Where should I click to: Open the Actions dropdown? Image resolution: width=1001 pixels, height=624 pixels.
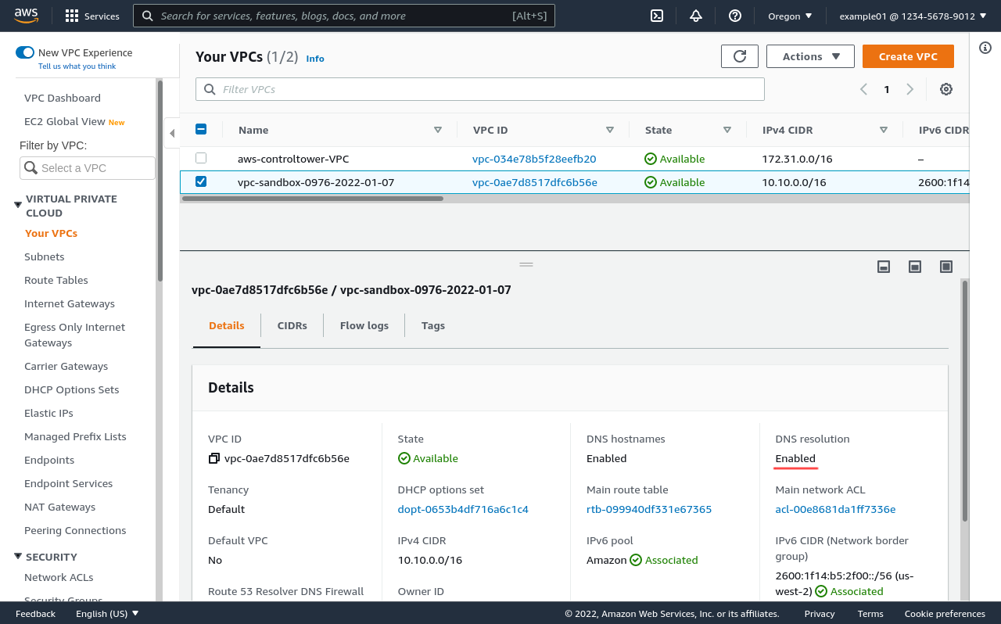810,56
